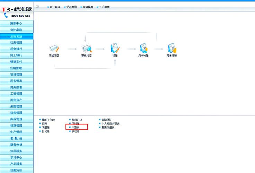Select 财务分析 in the sidebar
This screenshot has width=255, height=173.
click(x=17, y=145)
